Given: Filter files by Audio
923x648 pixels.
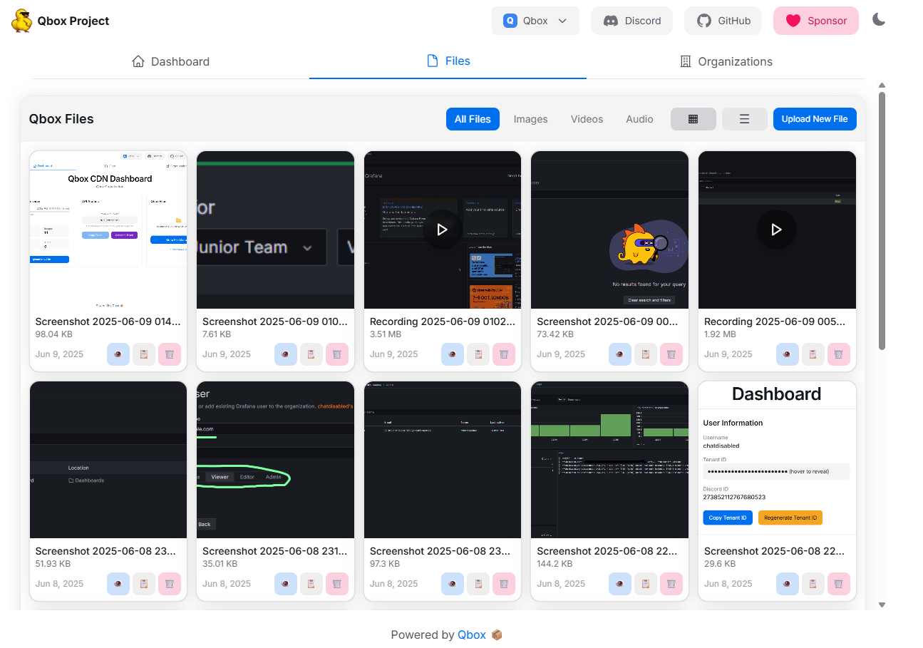Looking at the screenshot, I should click(639, 119).
